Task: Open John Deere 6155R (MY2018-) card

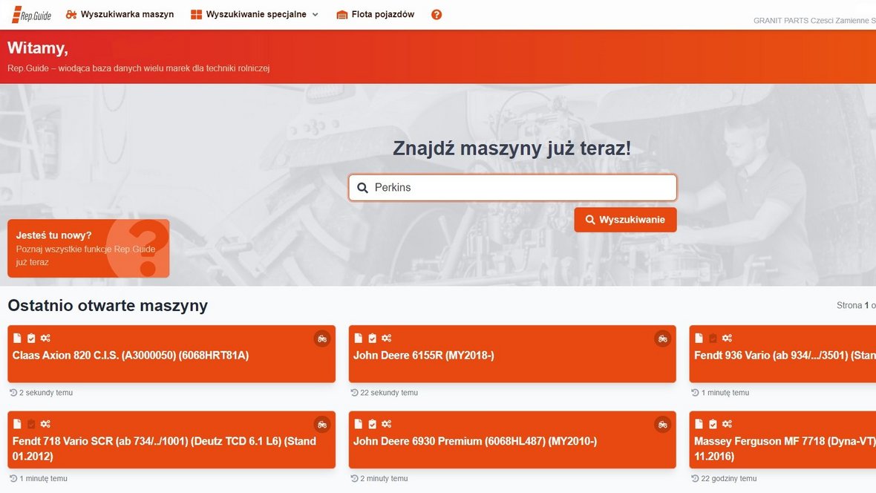Action: click(x=512, y=354)
